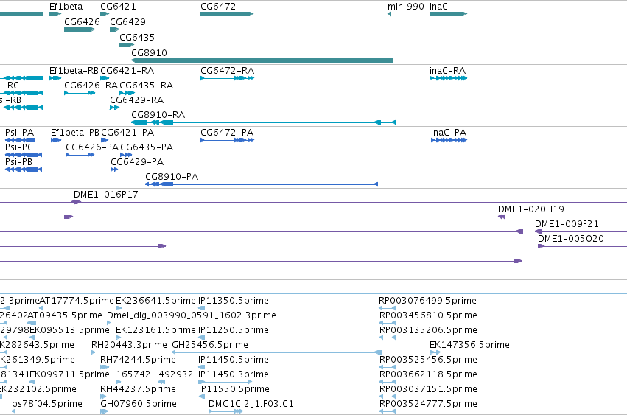Select the Psi-PC protein label
Viewport: 627px width, 415px height.
click(x=19, y=147)
